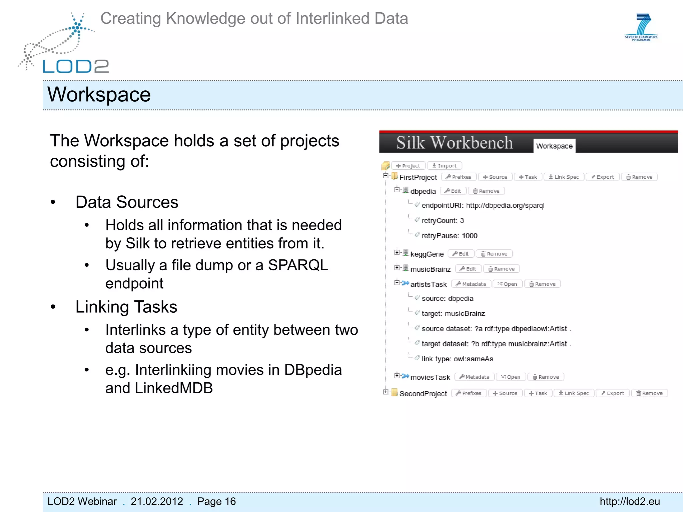The height and width of the screenshot is (512, 683).
Task: Collapse the artistsTask node
Action: point(397,283)
